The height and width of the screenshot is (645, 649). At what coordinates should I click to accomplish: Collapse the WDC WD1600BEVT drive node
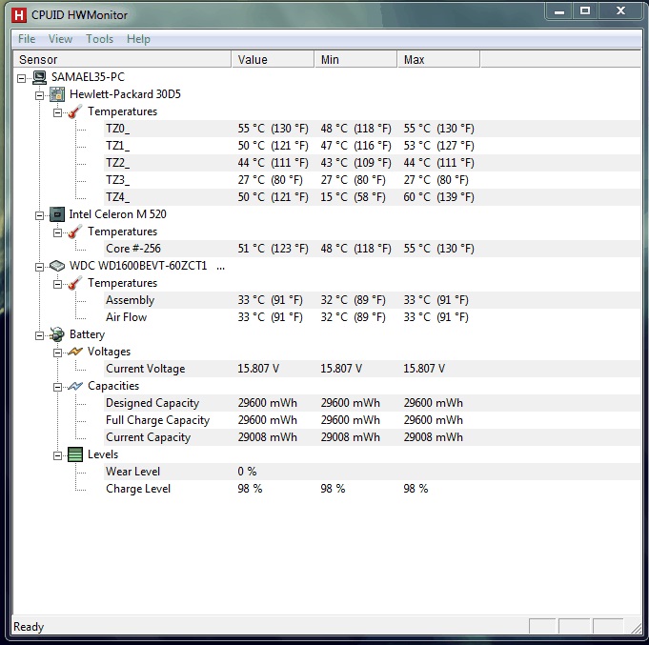(x=39, y=267)
